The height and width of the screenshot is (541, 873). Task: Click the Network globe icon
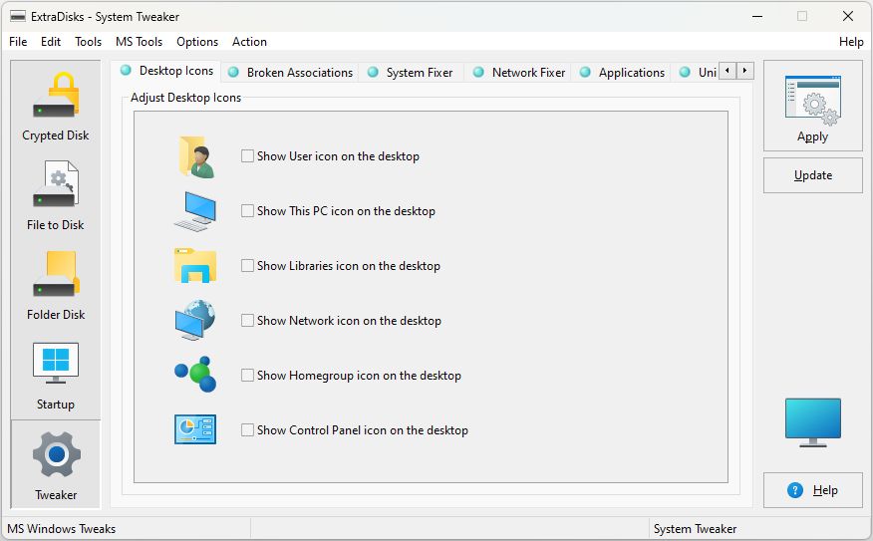coord(194,321)
